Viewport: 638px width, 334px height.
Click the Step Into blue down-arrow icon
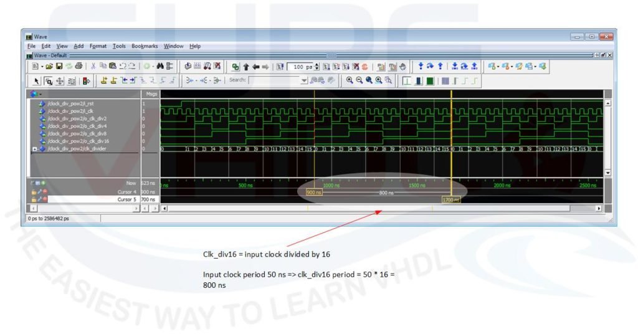click(x=421, y=66)
